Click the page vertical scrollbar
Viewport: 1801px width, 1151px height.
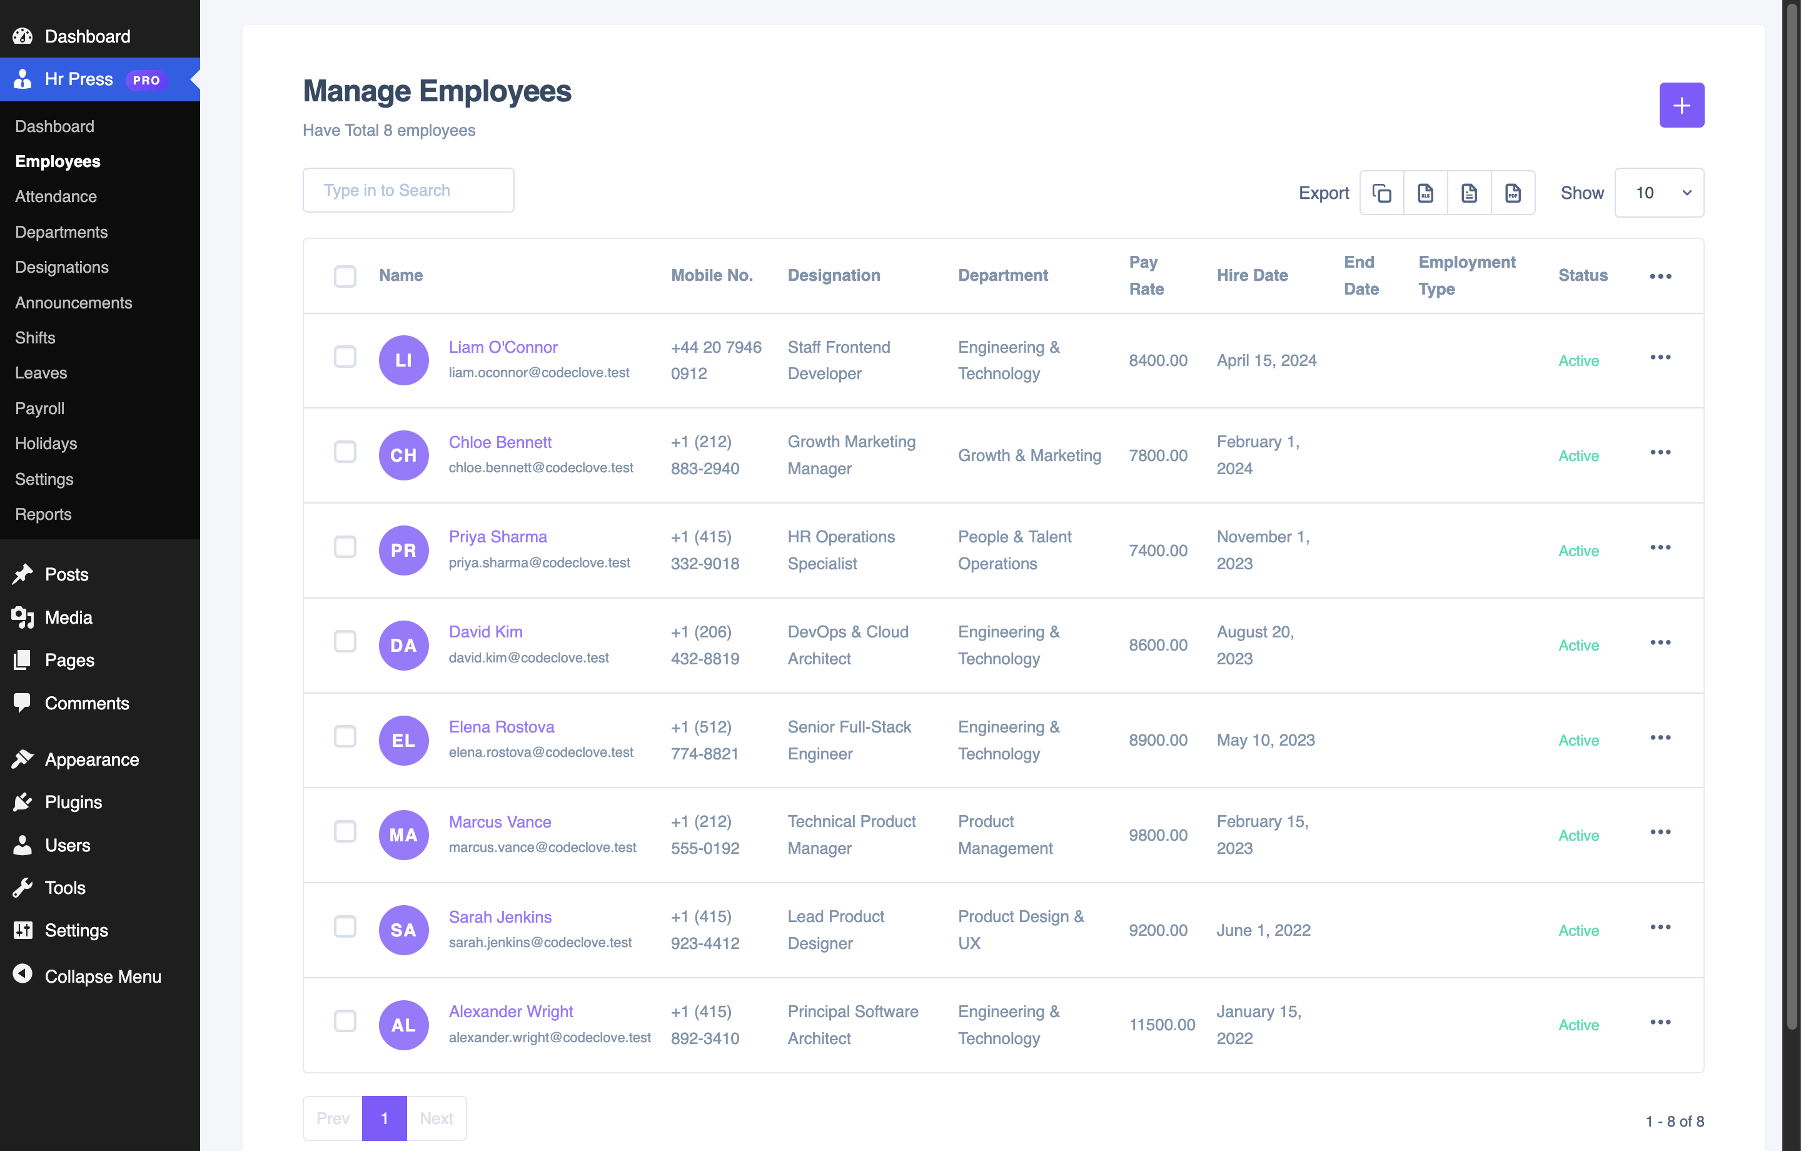(1792, 516)
